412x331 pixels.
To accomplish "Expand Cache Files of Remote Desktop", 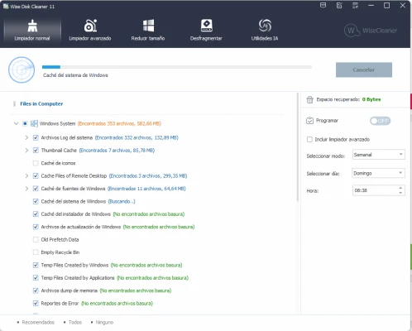I will click(x=26, y=175).
